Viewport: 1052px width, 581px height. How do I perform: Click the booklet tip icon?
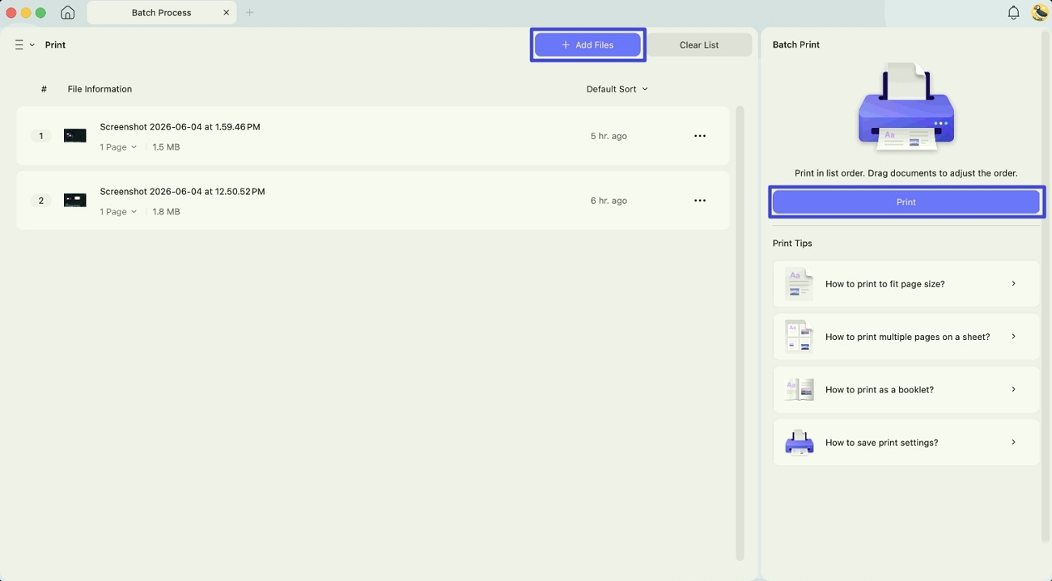(799, 389)
